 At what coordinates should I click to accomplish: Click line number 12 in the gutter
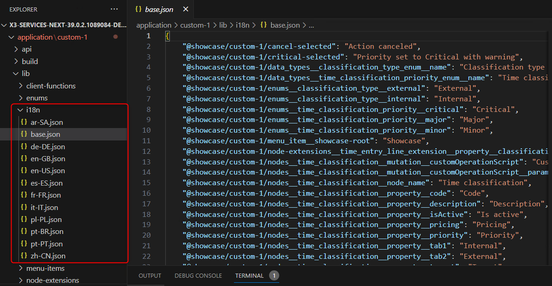coord(146,151)
